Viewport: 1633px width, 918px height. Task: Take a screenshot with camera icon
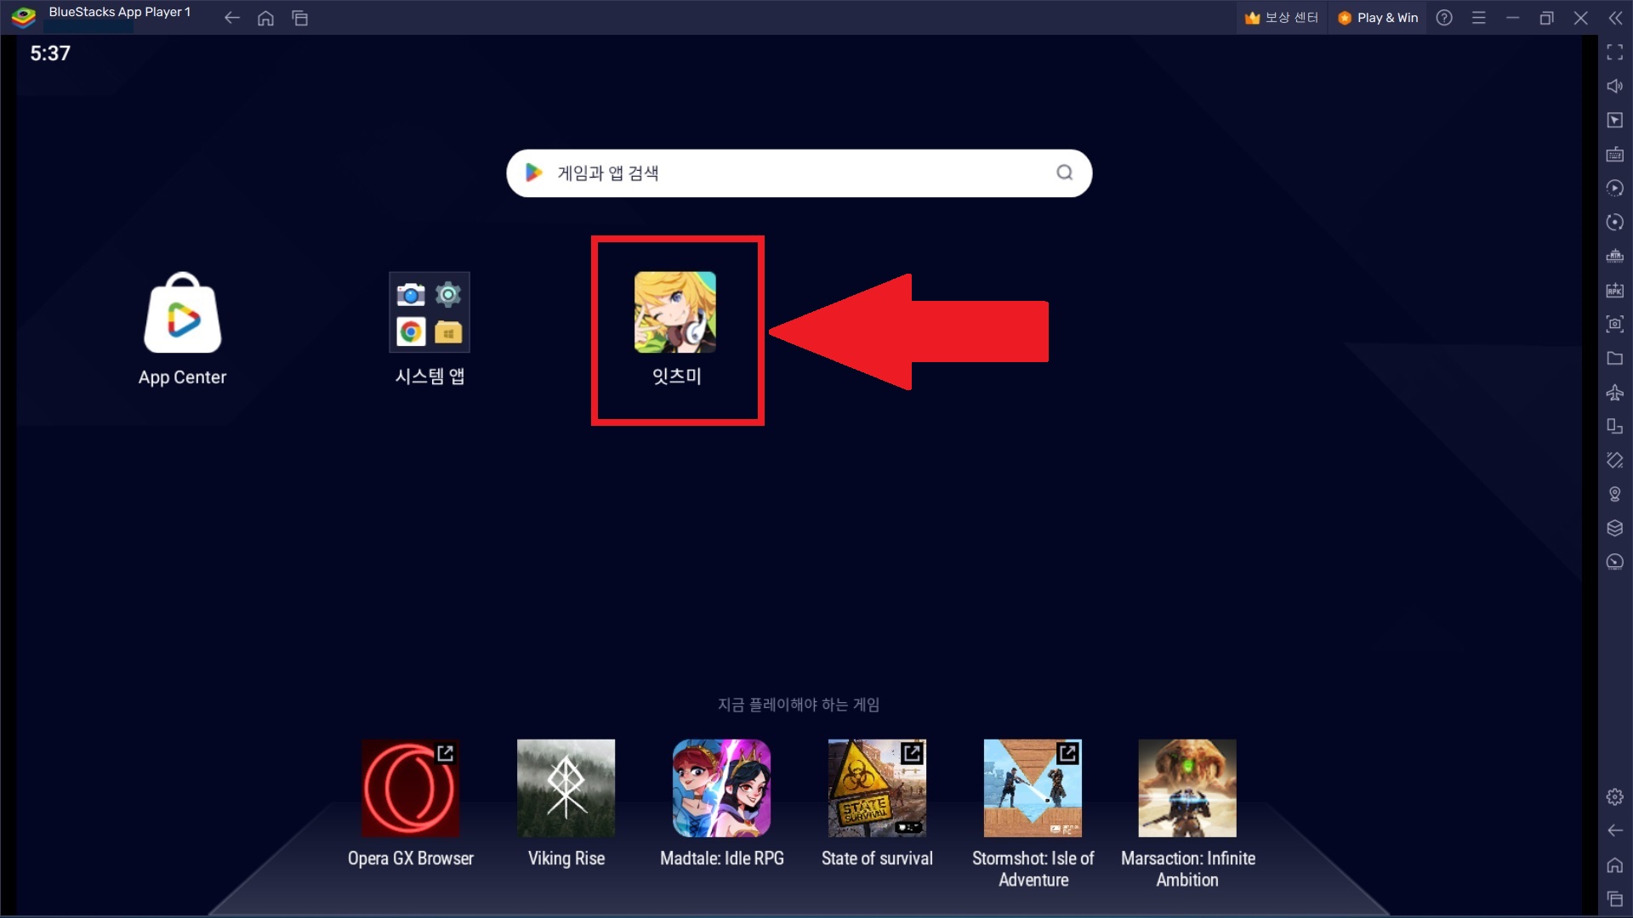click(1615, 325)
